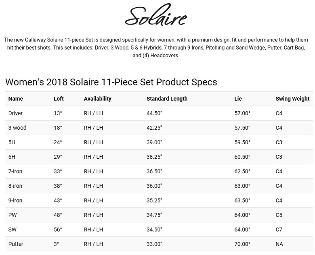Select the 8-iron swing weight C4
The width and height of the screenshot is (315, 255).
pyautogui.click(x=279, y=186)
